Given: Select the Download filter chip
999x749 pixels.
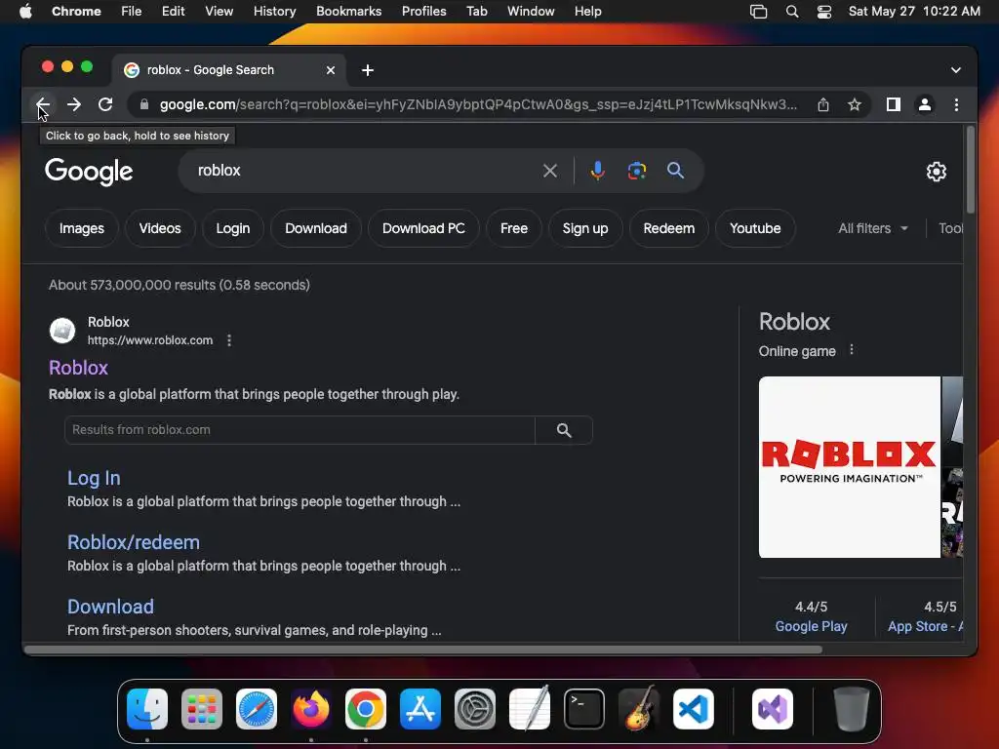Looking at the screenshot, I should click(x=316, y=228).
